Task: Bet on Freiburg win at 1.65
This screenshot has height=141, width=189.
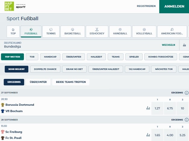Action: [x=157, y=135]
